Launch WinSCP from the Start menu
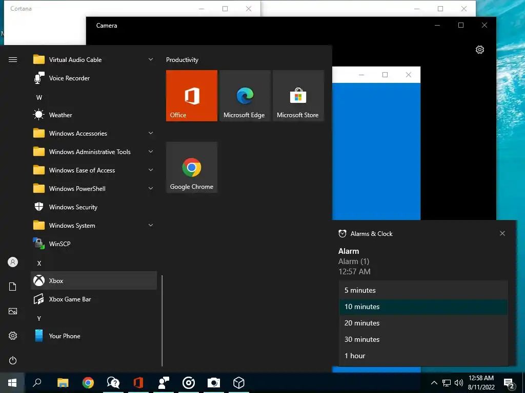Image resolution: width=525 pixels, height=393 pixels. pos(94,244)
